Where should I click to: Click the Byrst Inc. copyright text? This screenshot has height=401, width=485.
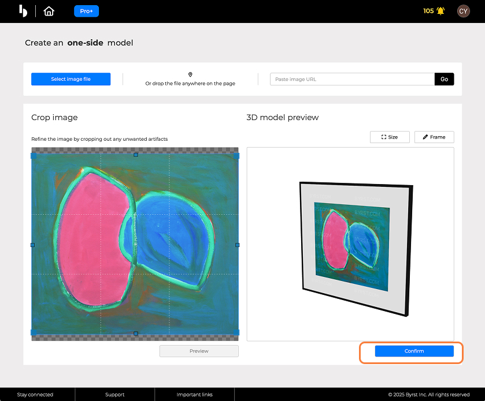(429, 395)
